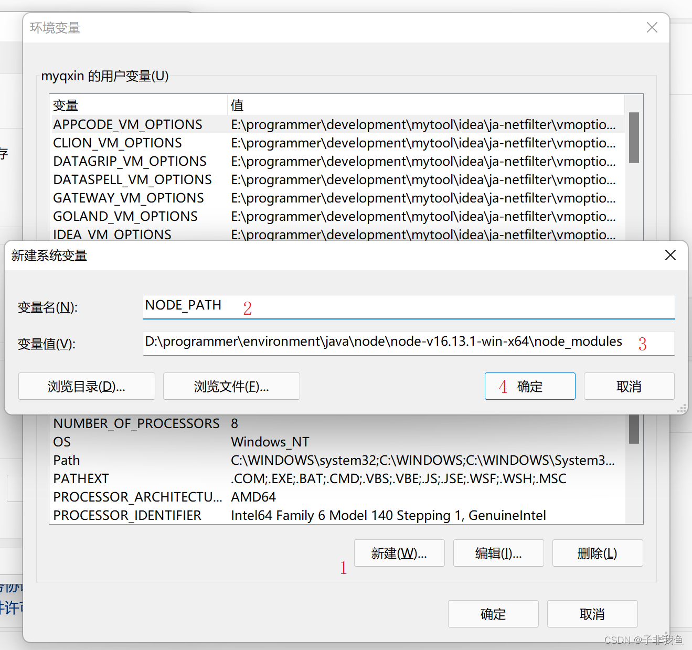Screen dimensions: 692x650
Task: Click 删除(L) system variable button
Action: (x=598, y=553)
